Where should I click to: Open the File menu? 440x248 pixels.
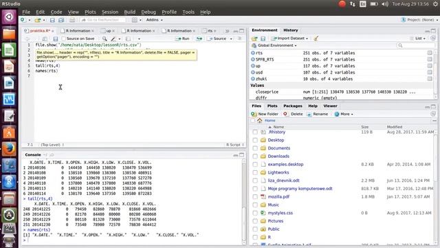point(26,12)
